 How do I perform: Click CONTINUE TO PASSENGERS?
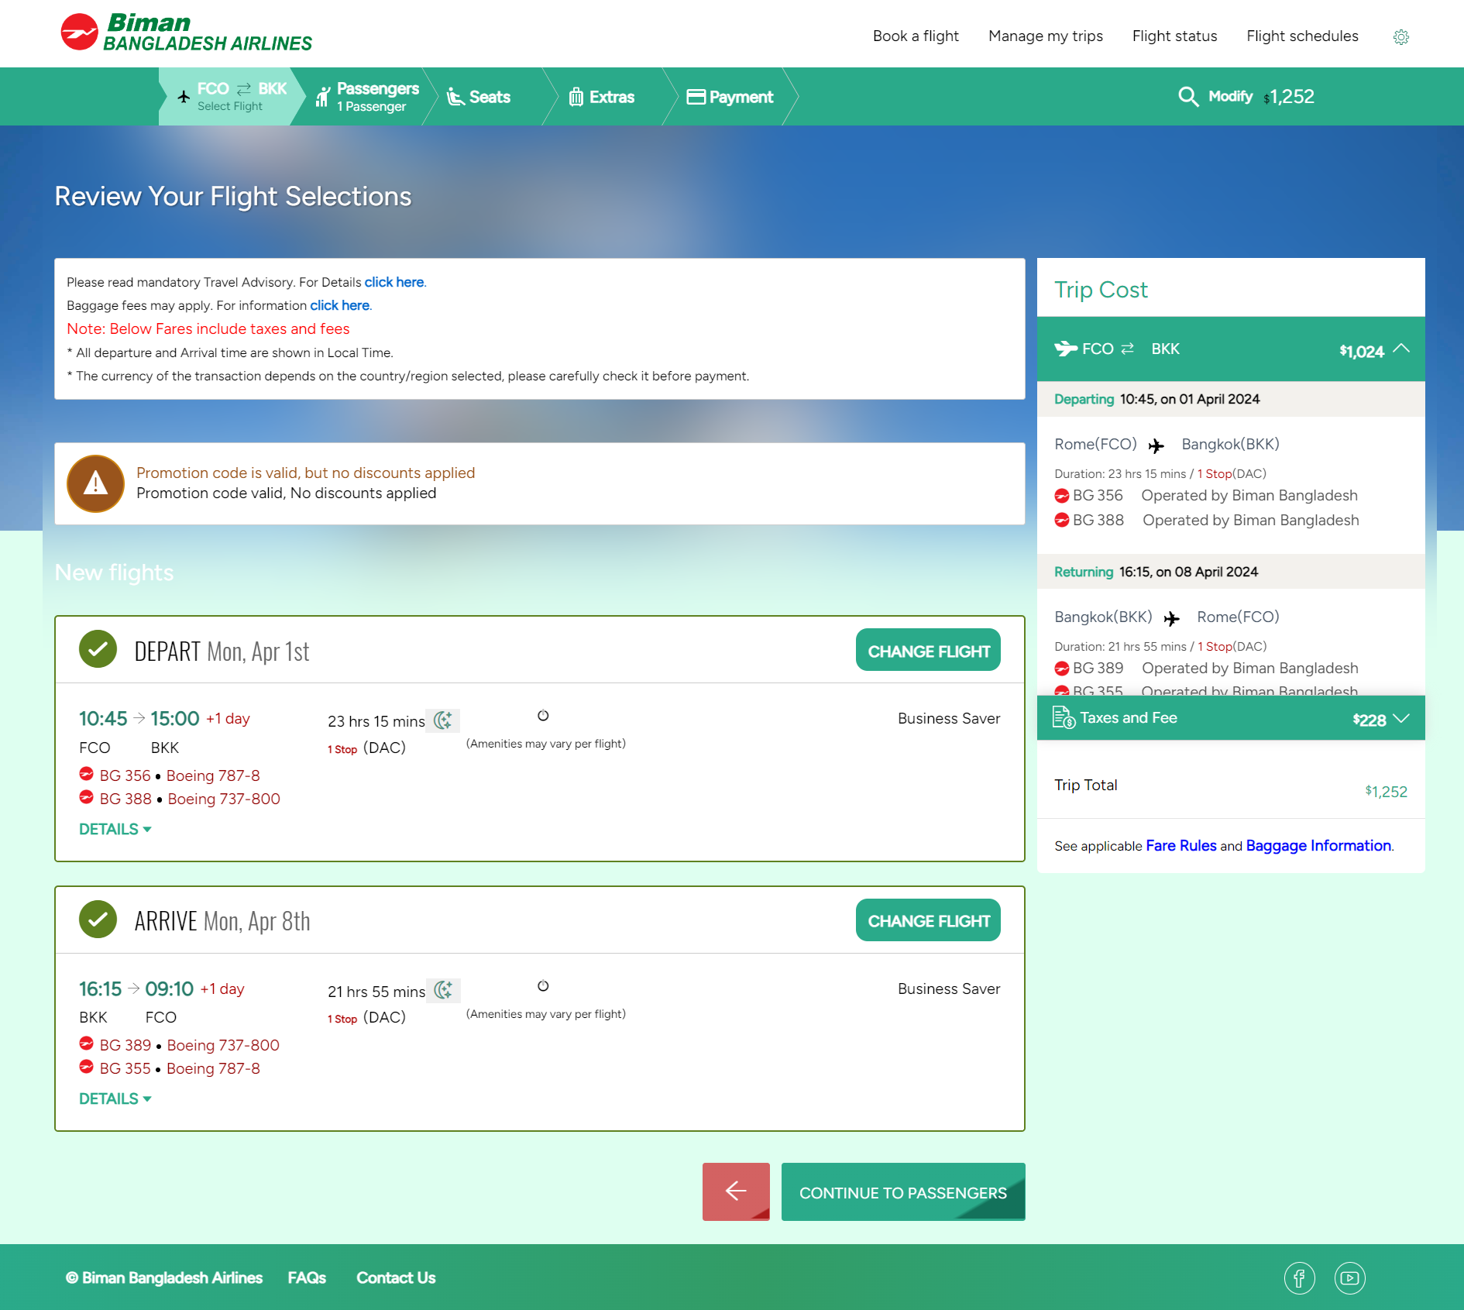tap(902, 1191)
